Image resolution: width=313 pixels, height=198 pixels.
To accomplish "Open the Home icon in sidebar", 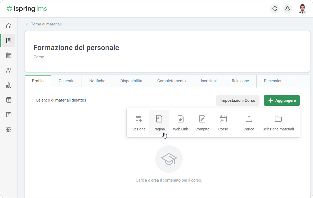I will 9,26.
